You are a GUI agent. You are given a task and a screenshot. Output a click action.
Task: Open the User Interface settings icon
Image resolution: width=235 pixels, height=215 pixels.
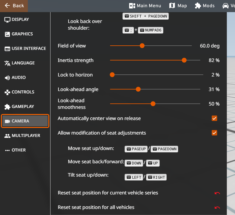click(7, 49)
